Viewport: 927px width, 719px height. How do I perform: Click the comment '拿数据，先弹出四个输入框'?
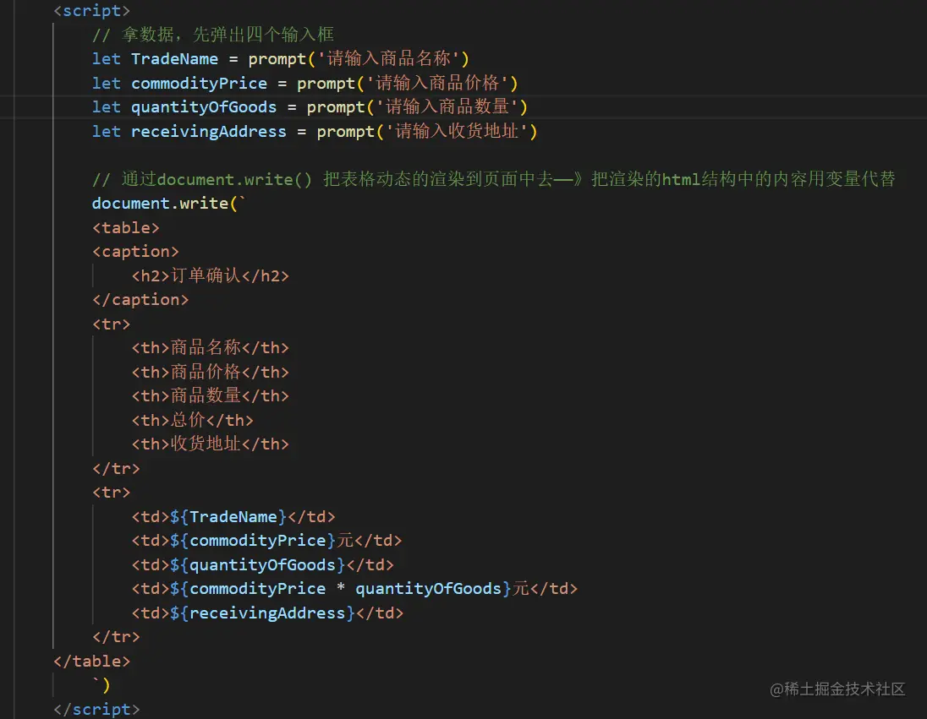coord(228,35)
